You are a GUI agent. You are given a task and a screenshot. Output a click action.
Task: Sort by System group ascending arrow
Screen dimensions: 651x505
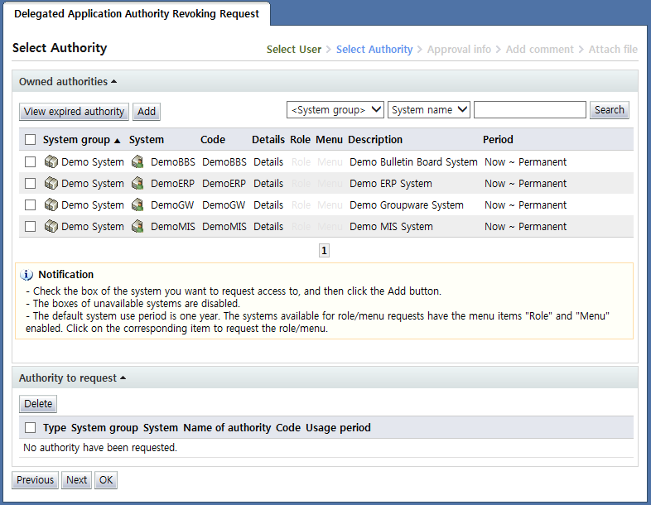118,141
